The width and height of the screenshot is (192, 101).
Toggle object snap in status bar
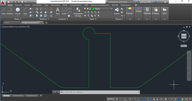(x=145, y=99)
